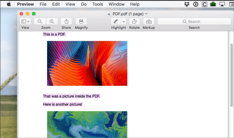Image resolution: width=234 pixels, height=138 pixels.
Task: Click the Zoom In magnifier icon
Action: tap(52, 21)
